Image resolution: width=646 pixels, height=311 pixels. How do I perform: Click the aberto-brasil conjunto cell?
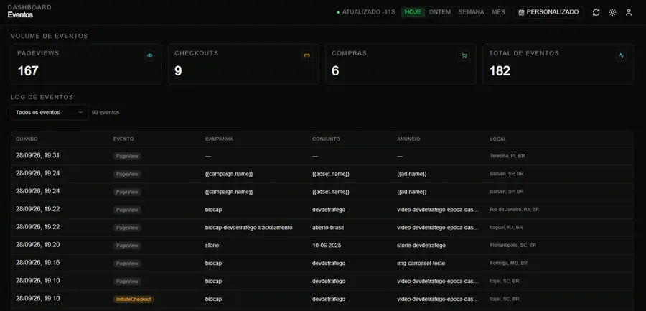(x=328, y=227)
